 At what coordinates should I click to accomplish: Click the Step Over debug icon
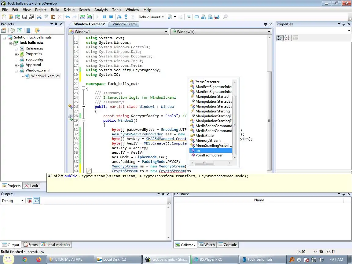click(119, 17)
